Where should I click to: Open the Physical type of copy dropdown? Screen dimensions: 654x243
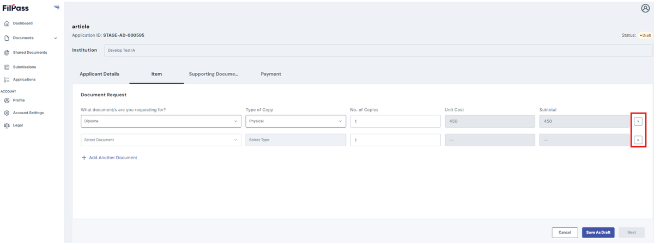(295, 121)
